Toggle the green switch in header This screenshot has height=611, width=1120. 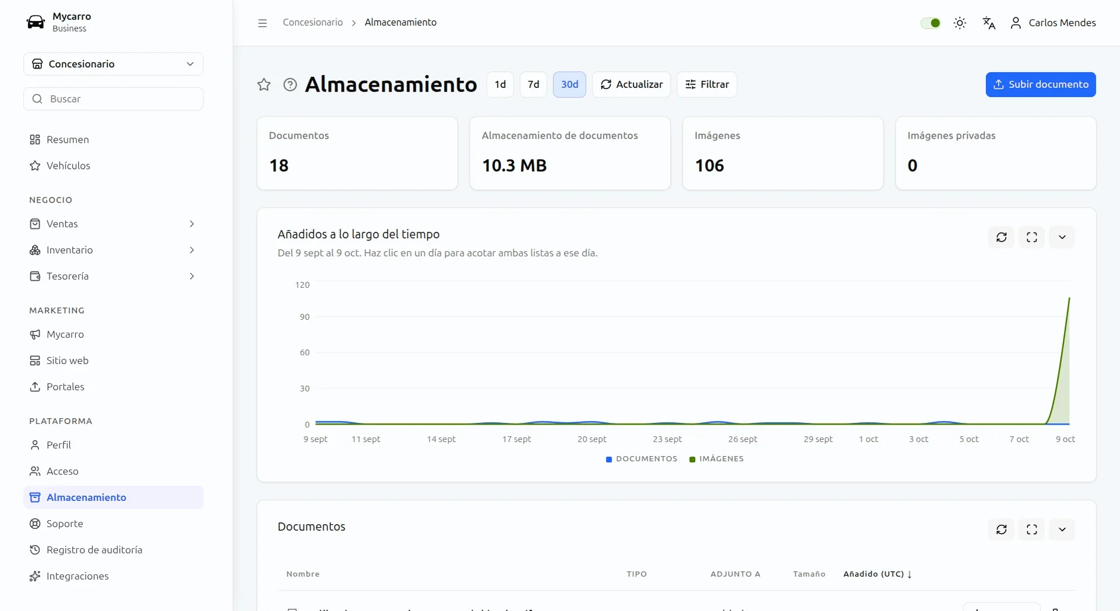pyautogui.click(x=931, y=23)
